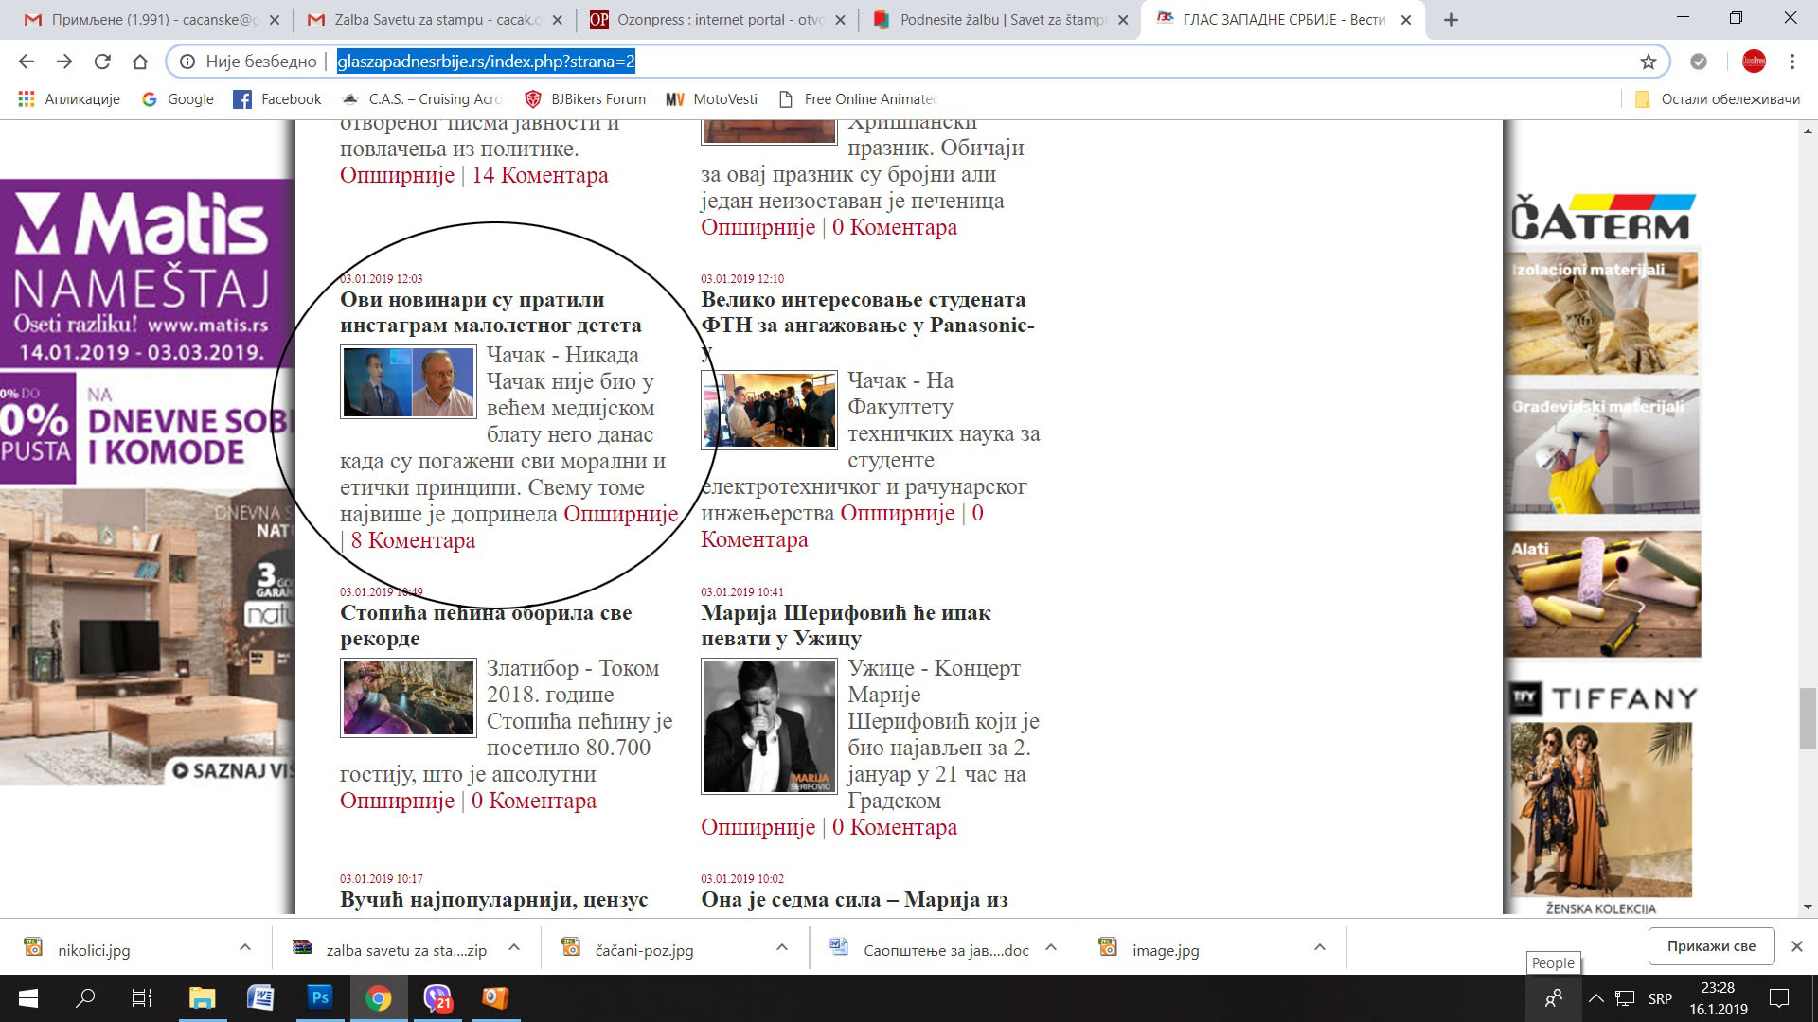Expand options for zalba savetu zip download
The height and width of the screenshot is (1022, 1818).
click(514, 947)
